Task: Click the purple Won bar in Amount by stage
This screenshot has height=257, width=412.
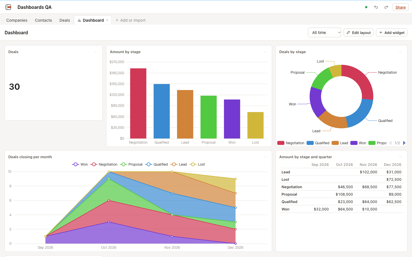Action: 232,119
